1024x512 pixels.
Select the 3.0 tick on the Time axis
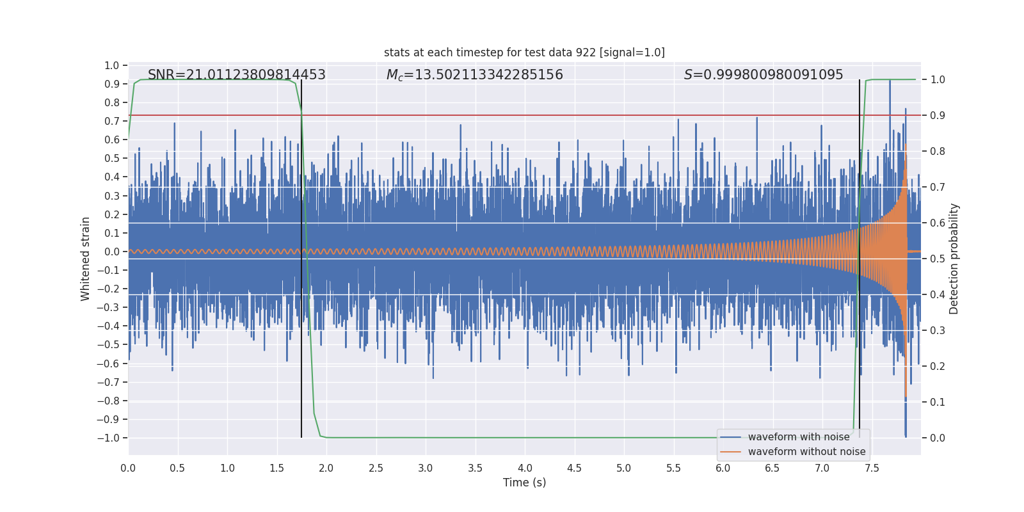tap(426, 468)
